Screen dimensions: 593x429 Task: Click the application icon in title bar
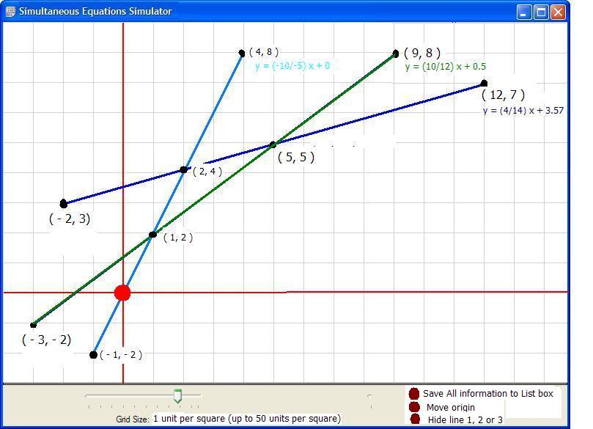(11, 12)
